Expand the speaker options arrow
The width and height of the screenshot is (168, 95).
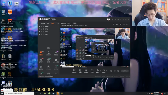[x=106, y=71]
